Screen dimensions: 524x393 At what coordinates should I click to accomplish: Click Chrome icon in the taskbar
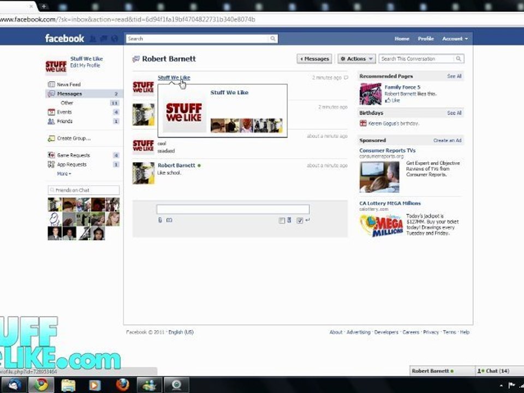point(41,385)
